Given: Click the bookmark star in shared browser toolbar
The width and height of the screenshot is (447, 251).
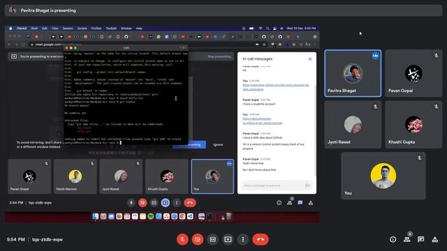Looking at the screenshot, I should (x=264, y=45).
